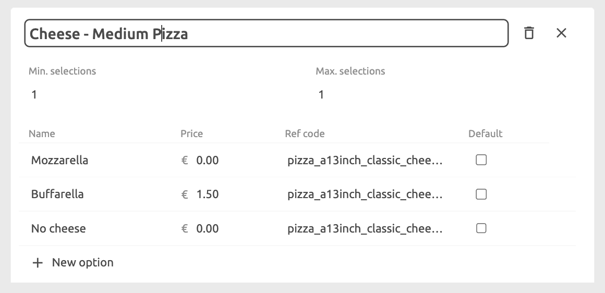605x293 pixels.
Task: Edit the No cheese name field
Action: (x=58, y=228)
